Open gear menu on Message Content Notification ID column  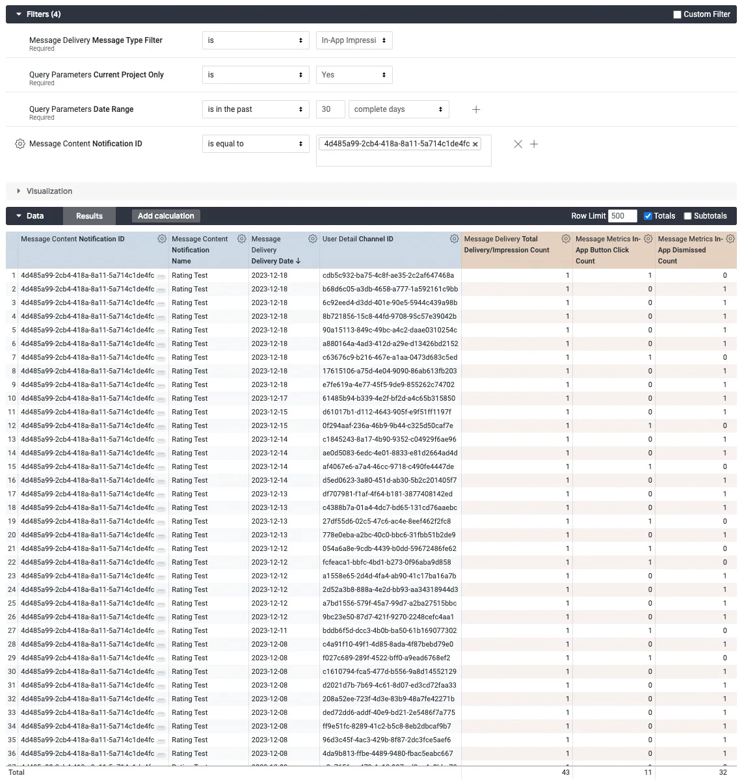[162, 239]
